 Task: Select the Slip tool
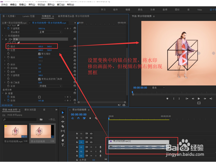[63, 131]
